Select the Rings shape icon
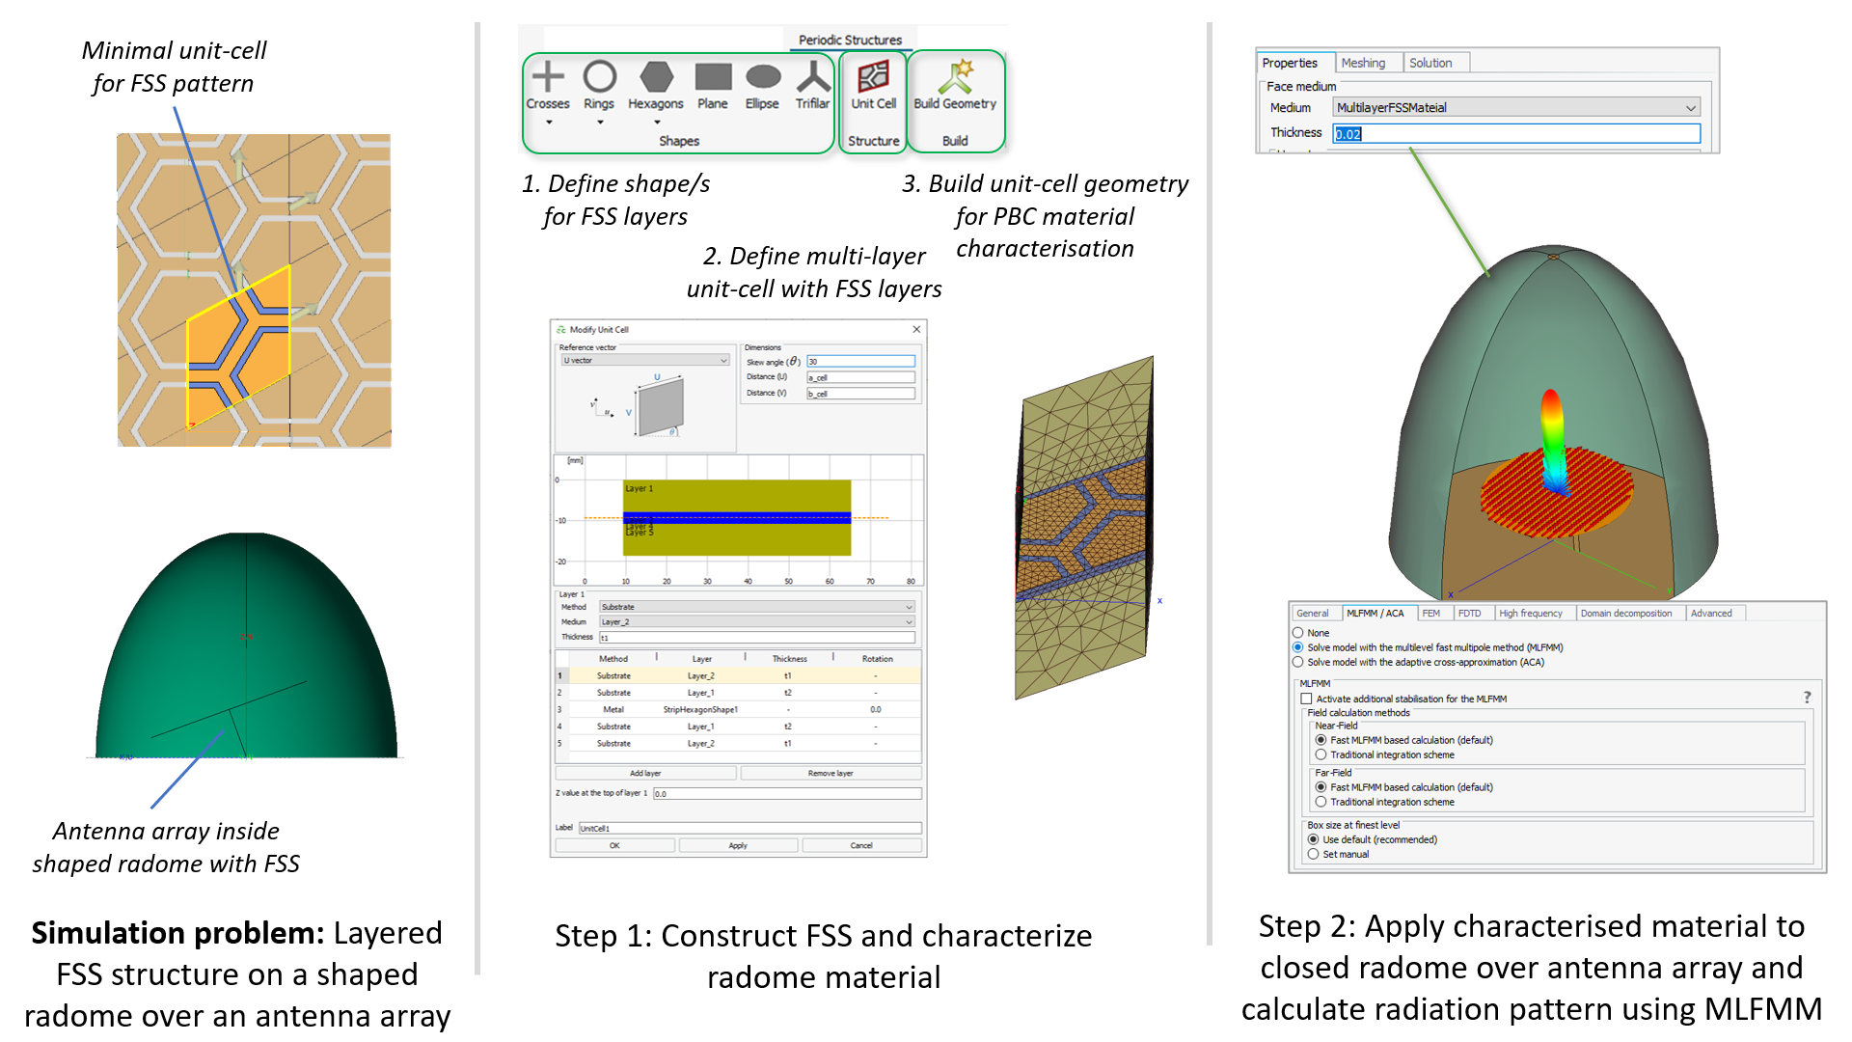Image resolution: width=1852 pixels, height=1042 pixels. (599, 78)
